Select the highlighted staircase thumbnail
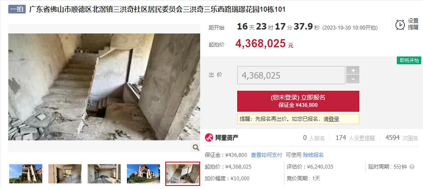423x189 pixels. 183,174
